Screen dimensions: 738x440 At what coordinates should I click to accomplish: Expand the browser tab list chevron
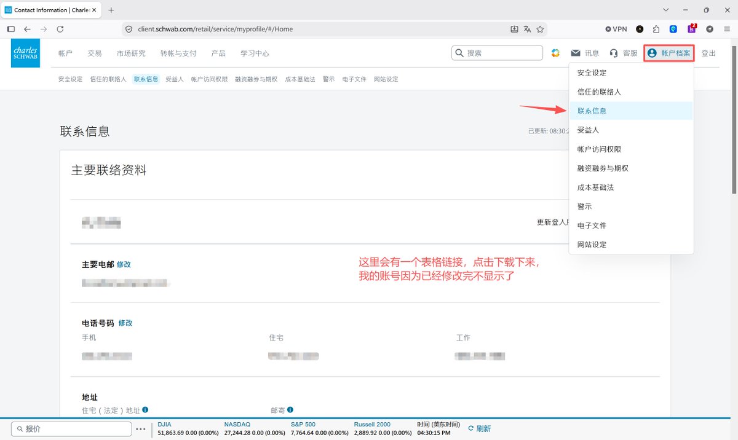tap(666, 10)
